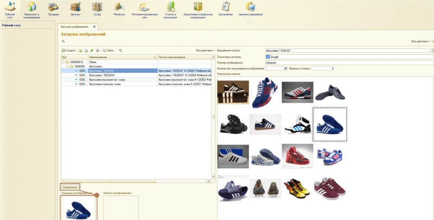
Task: Click the green pencil edit icon
Action: click(x=92, y=51)
